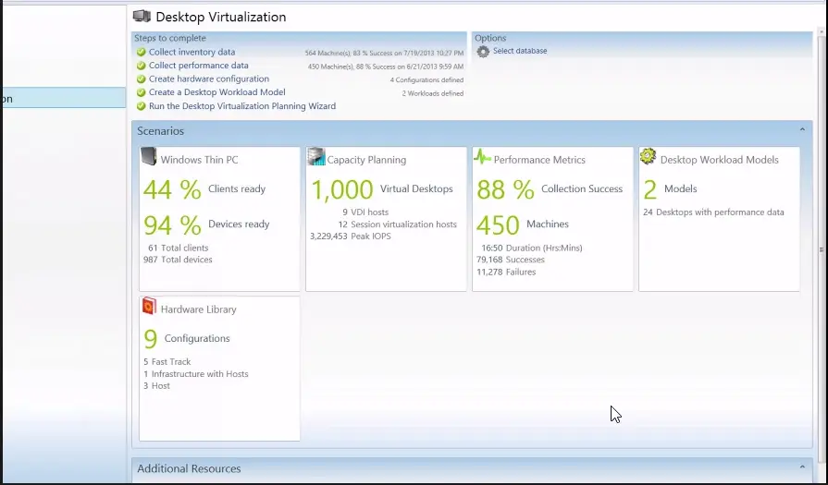Open the Capacity Planning 1,000 Virtual Desktops tile
The height and width of the screenshot is (485, 828).
[386, 219]
